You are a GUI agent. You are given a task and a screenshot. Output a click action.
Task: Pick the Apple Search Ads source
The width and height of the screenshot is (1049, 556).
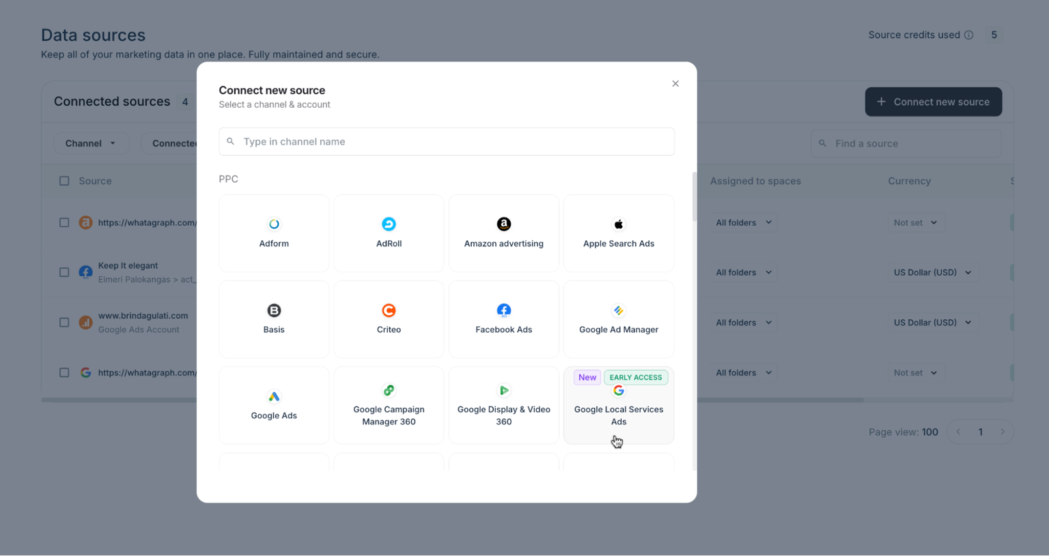click(618, 233)
